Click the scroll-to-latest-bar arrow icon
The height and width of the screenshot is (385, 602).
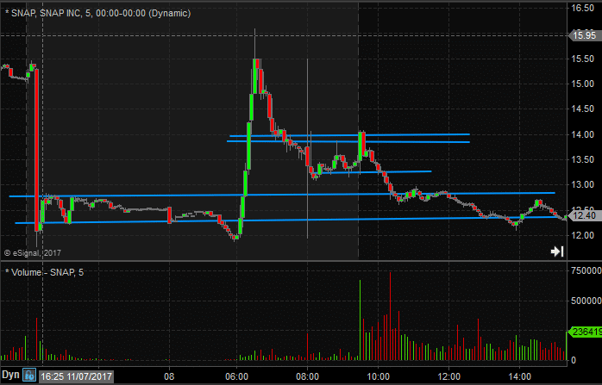pyautogui.click(x=556, y=251)
